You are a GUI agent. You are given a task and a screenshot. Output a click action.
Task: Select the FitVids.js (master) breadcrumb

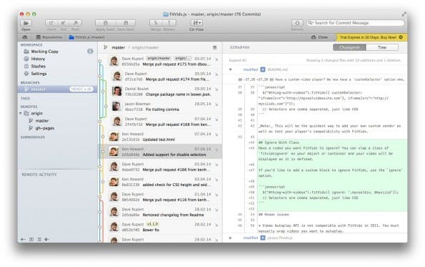point(86,37)
